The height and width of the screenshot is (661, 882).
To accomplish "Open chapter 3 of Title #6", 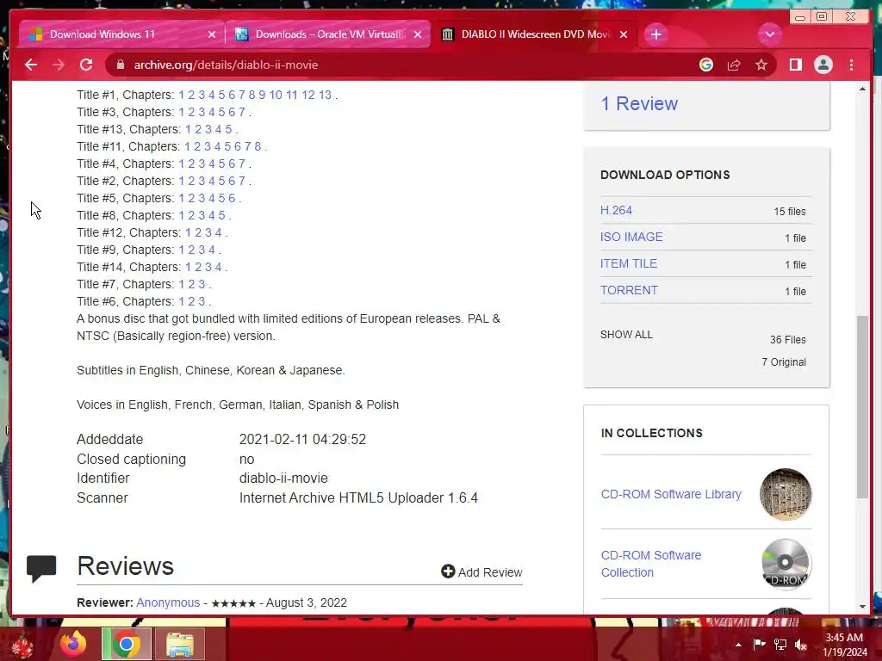I will point(202,301).
